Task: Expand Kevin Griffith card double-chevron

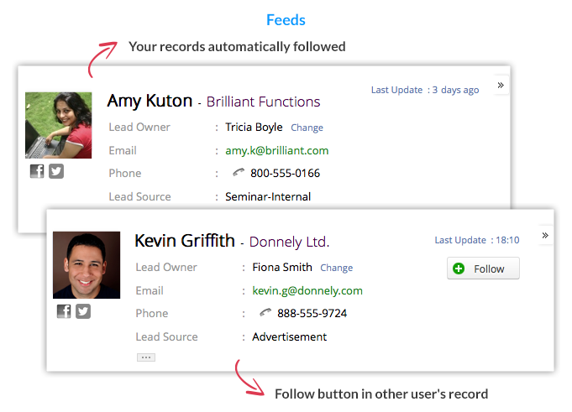Action: click(x=545, y=235)
